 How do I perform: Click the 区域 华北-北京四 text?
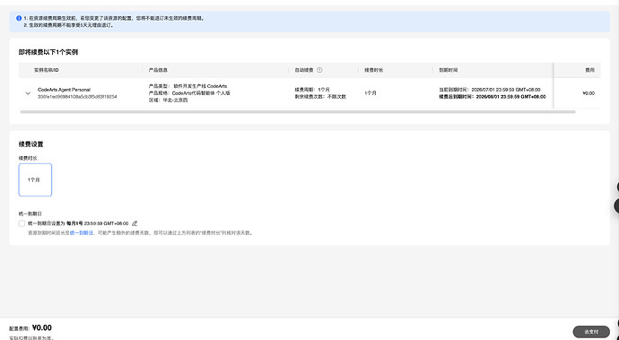click(x=168, y=100)
